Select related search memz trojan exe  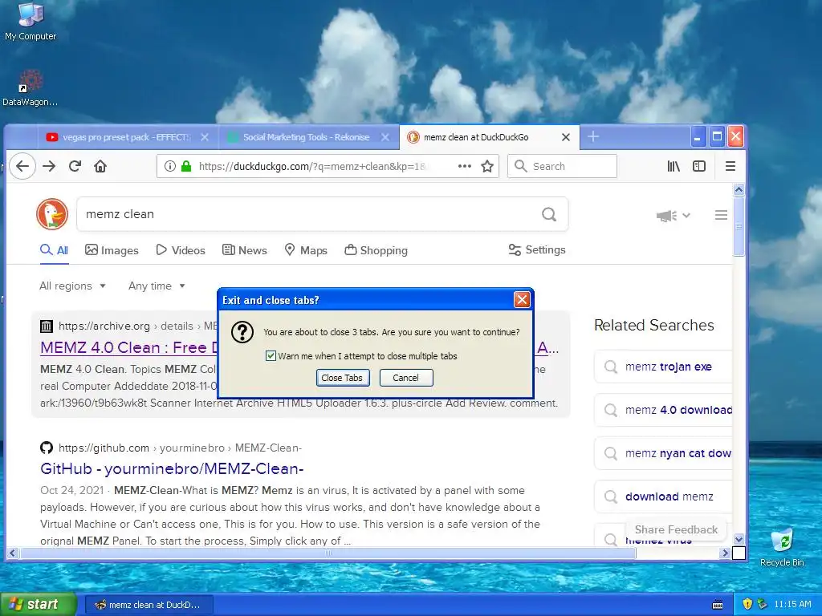663,367
